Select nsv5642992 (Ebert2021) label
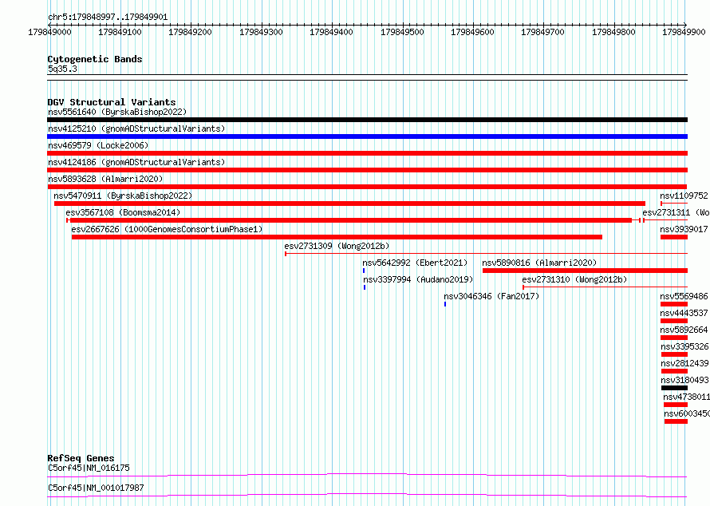This screenshot has height=506, width=710. [415, 263]
